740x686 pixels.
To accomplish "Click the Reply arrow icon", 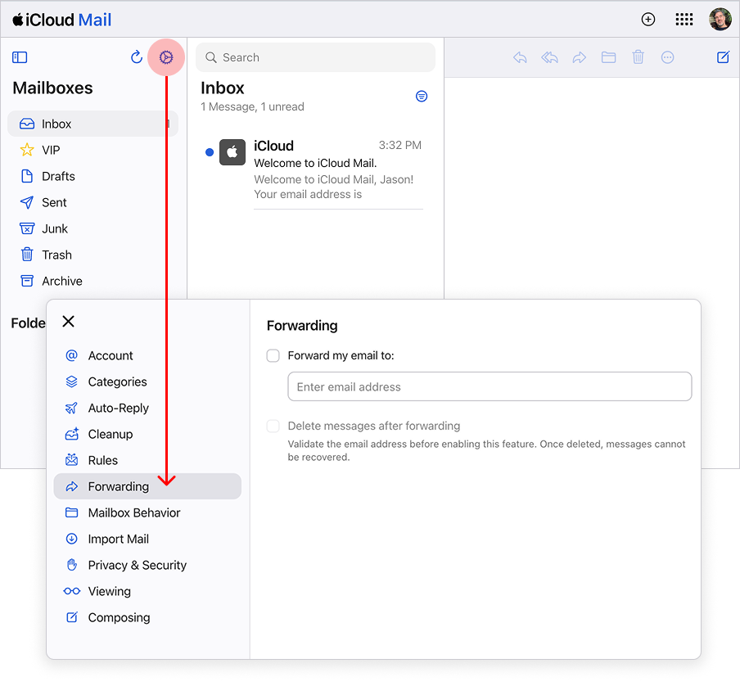I will (520, 57).
